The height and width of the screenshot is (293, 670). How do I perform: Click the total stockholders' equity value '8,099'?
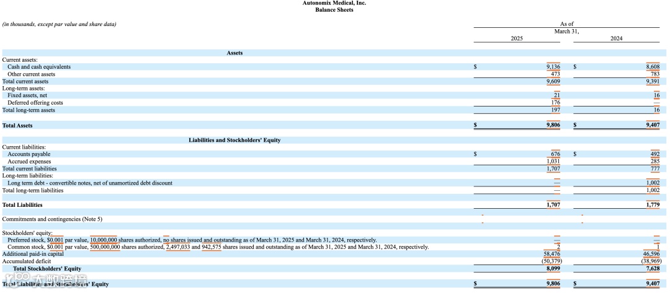pyautogui.click(x=553, y=269)
